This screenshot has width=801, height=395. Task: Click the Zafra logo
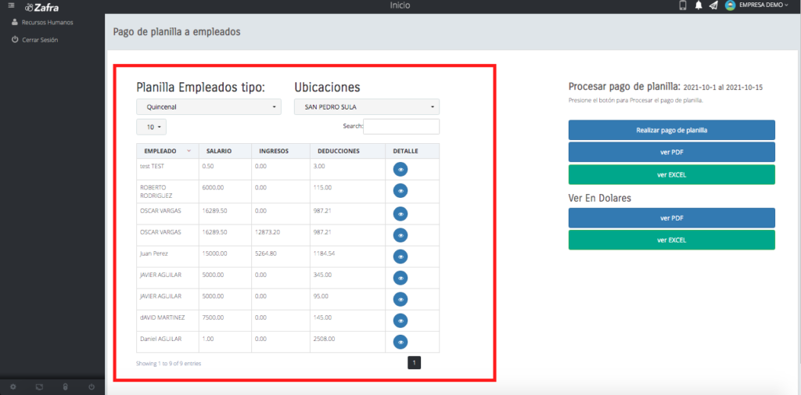point(41,7)
